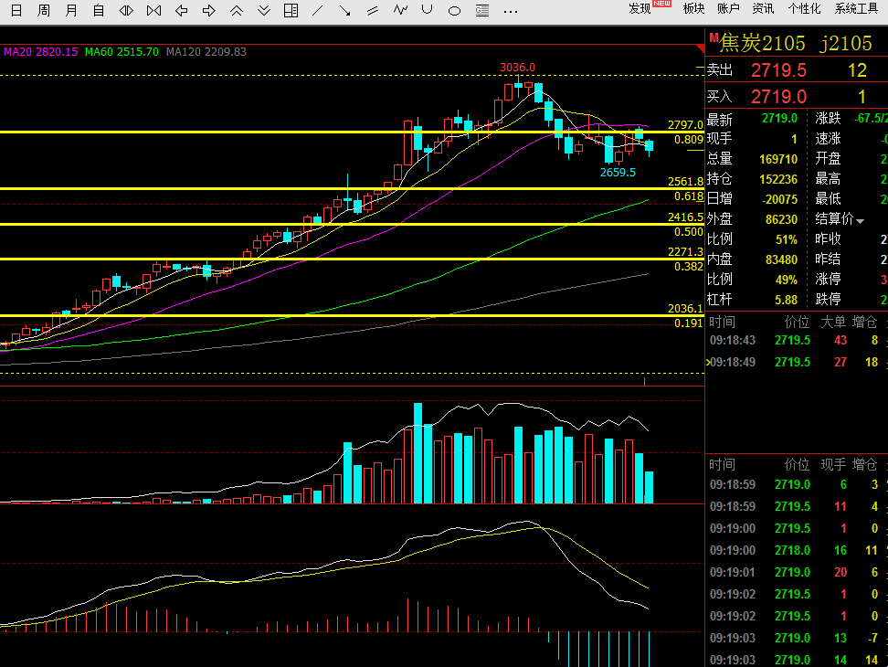
Task: Click the double up chevron icon
Action: (x=237, y=10)
